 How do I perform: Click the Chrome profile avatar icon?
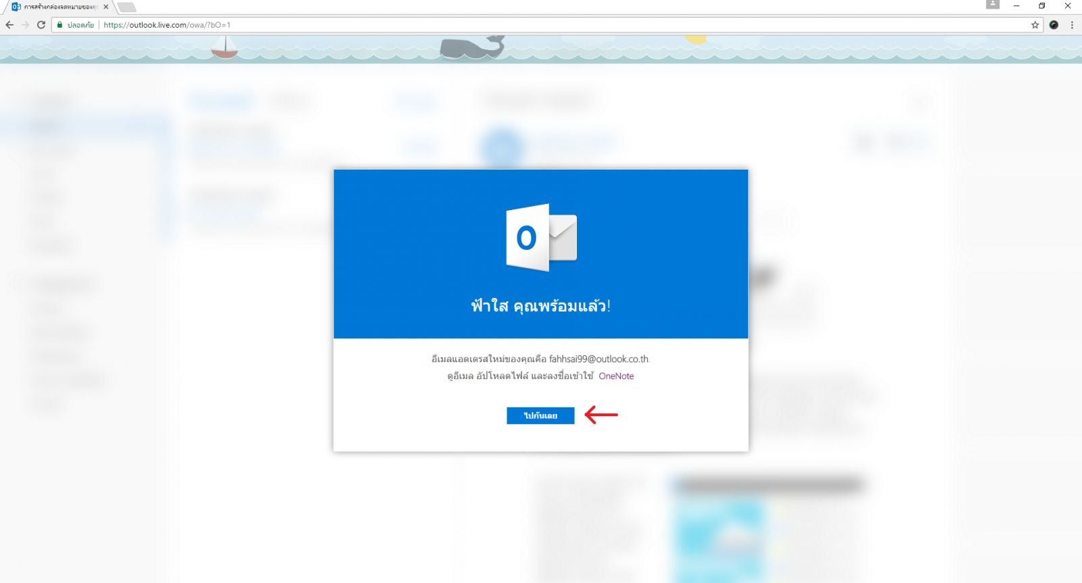coord(993,5)
